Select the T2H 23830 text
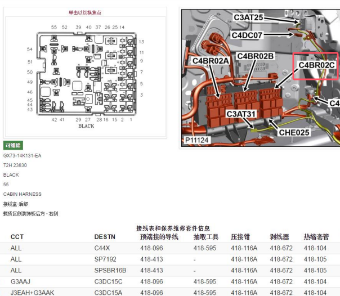 tap(15, 165)
